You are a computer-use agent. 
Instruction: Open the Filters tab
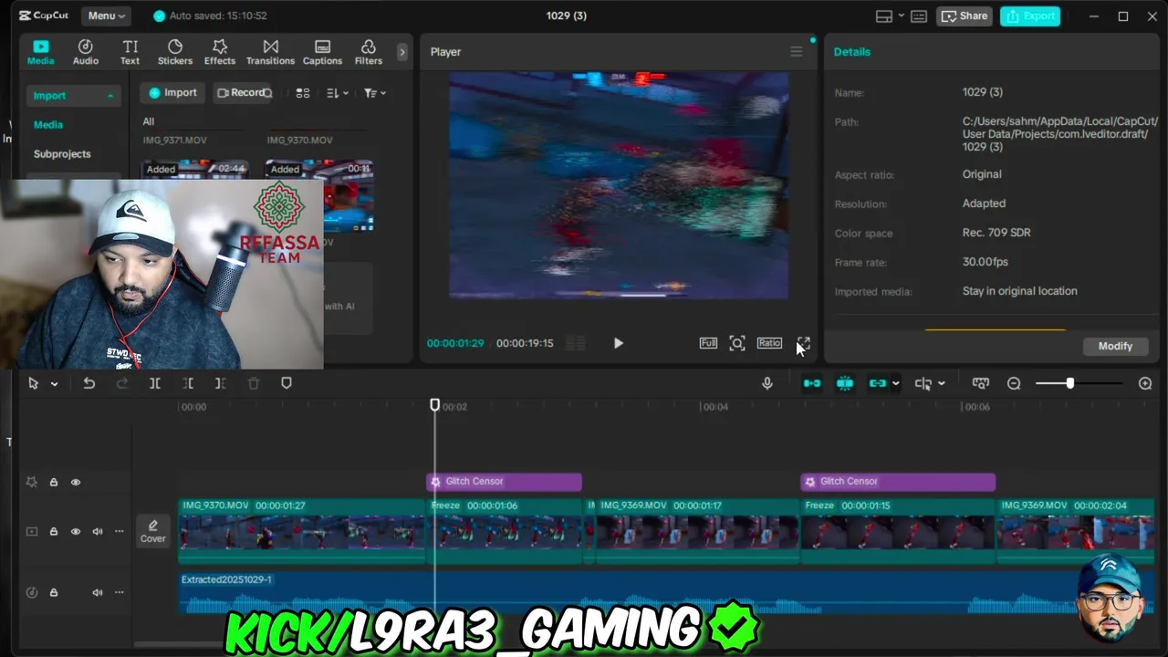click(369, 52)
